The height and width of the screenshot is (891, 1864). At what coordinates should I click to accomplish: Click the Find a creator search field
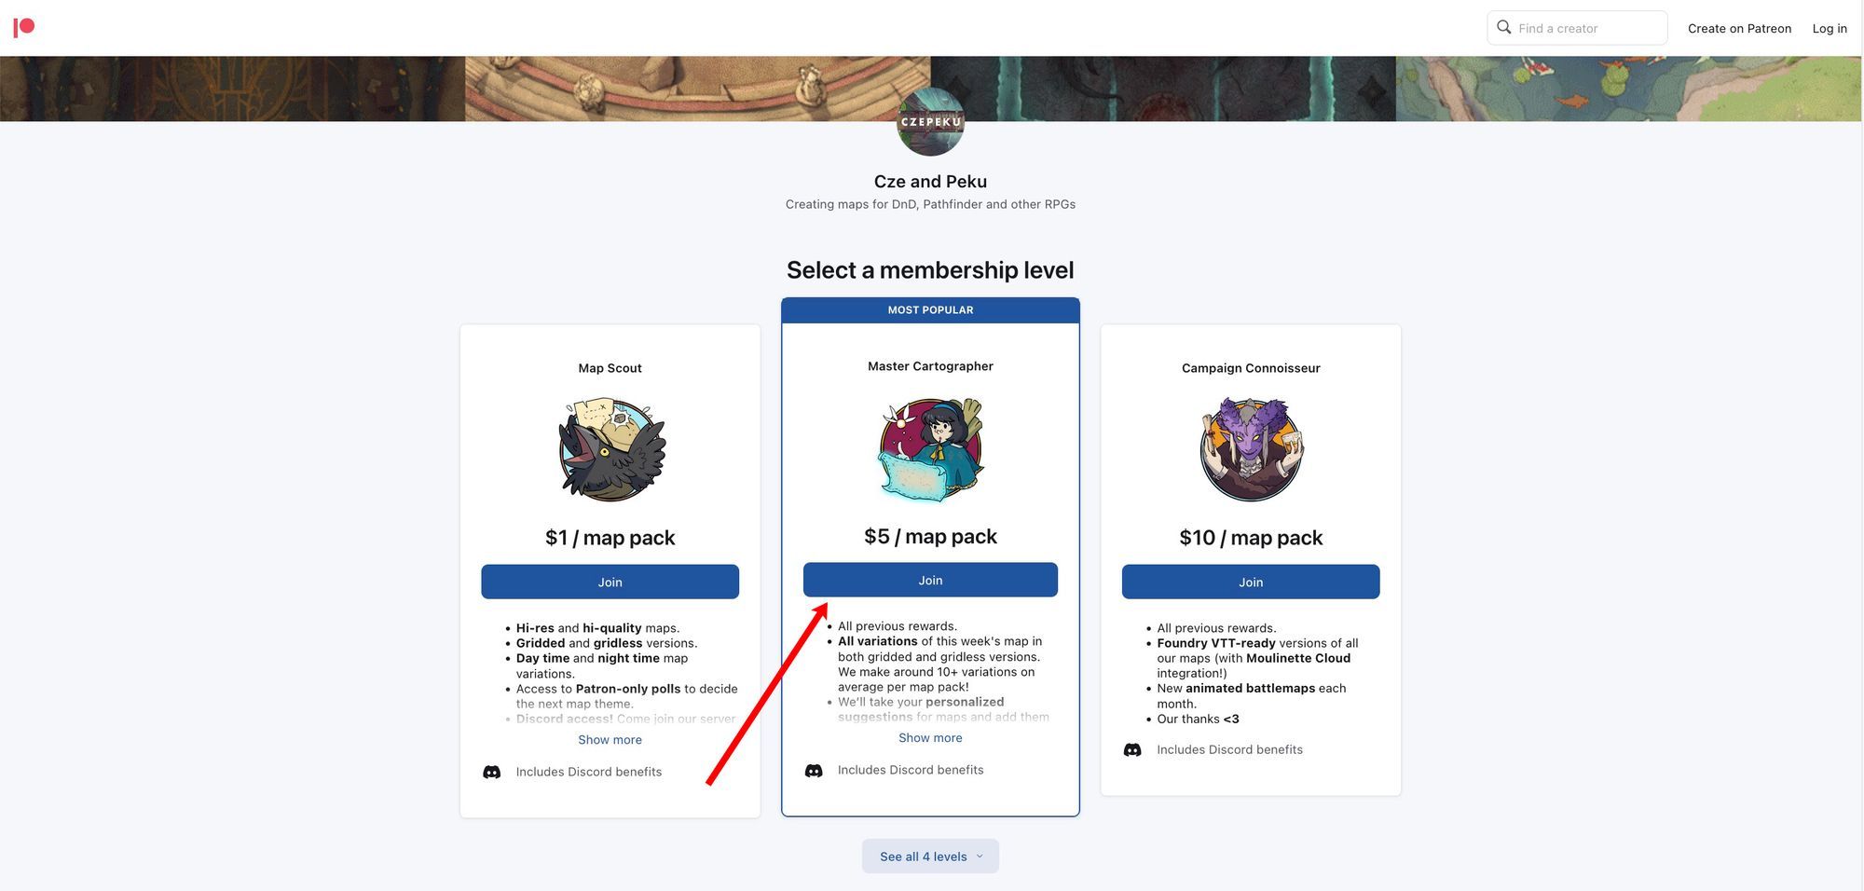tap(1584, 27)
